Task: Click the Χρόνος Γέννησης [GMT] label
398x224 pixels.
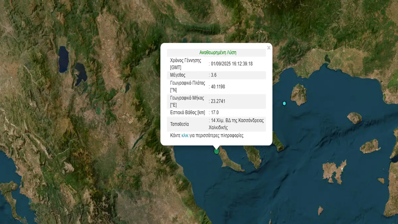Action: point(186,64)
